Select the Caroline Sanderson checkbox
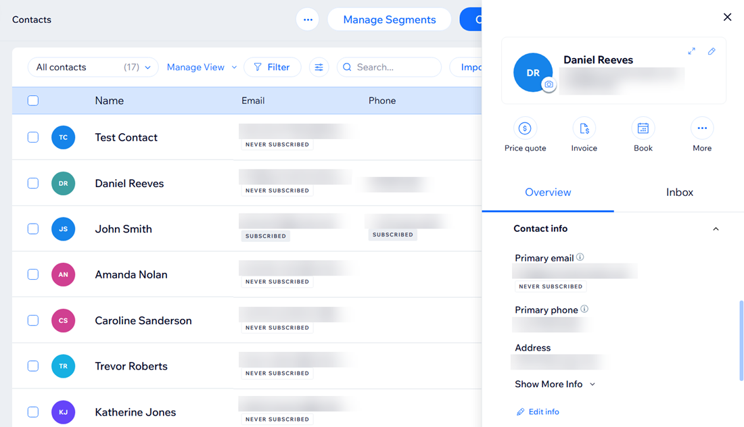The image size is (744, 427). point(32,320)
